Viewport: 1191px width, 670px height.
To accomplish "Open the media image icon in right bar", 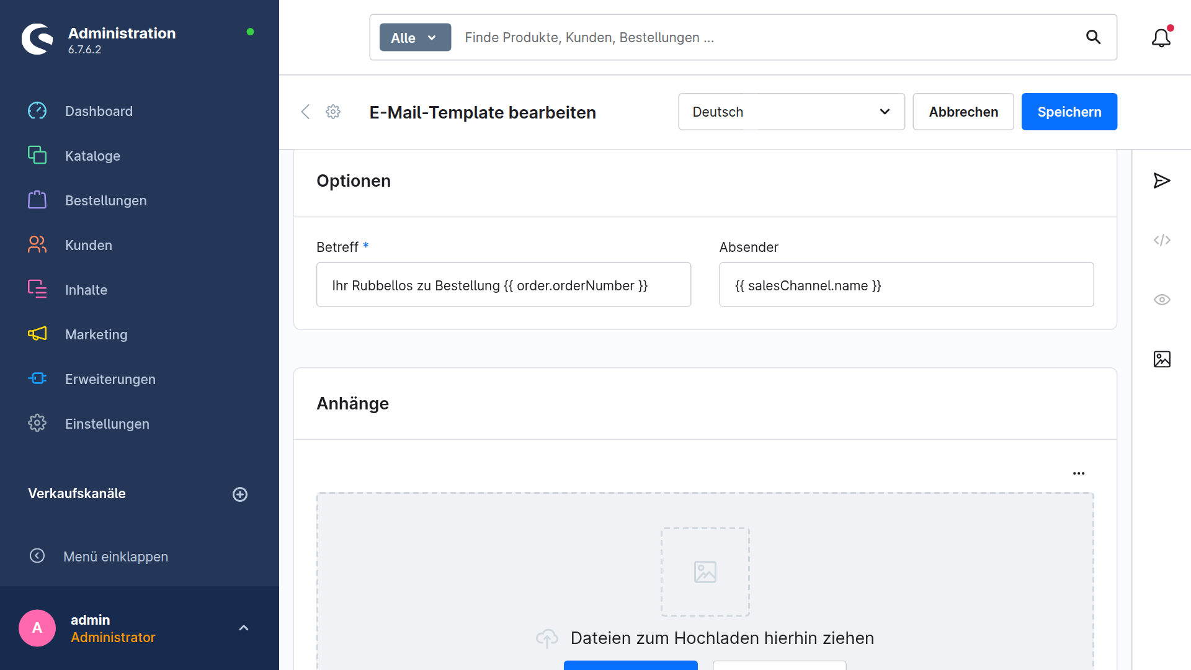I will click(1162, 359).
